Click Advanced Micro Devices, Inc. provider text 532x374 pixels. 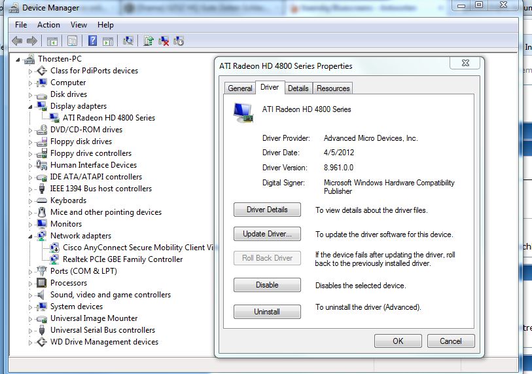[371, 138]
